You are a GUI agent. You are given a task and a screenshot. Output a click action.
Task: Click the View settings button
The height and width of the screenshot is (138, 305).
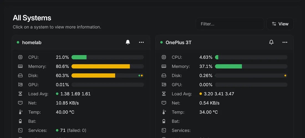click(x=280, y=24)
